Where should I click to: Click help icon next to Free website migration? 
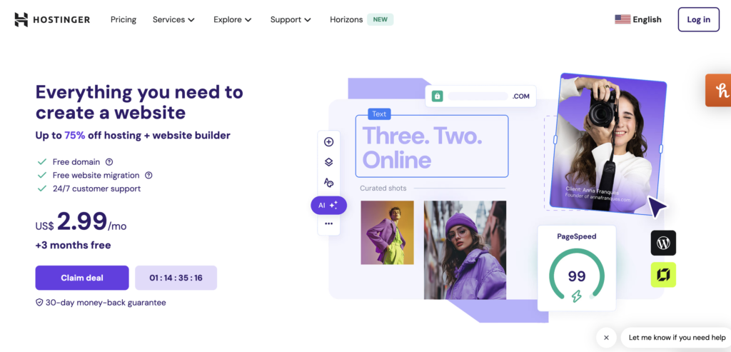[148, 176]
